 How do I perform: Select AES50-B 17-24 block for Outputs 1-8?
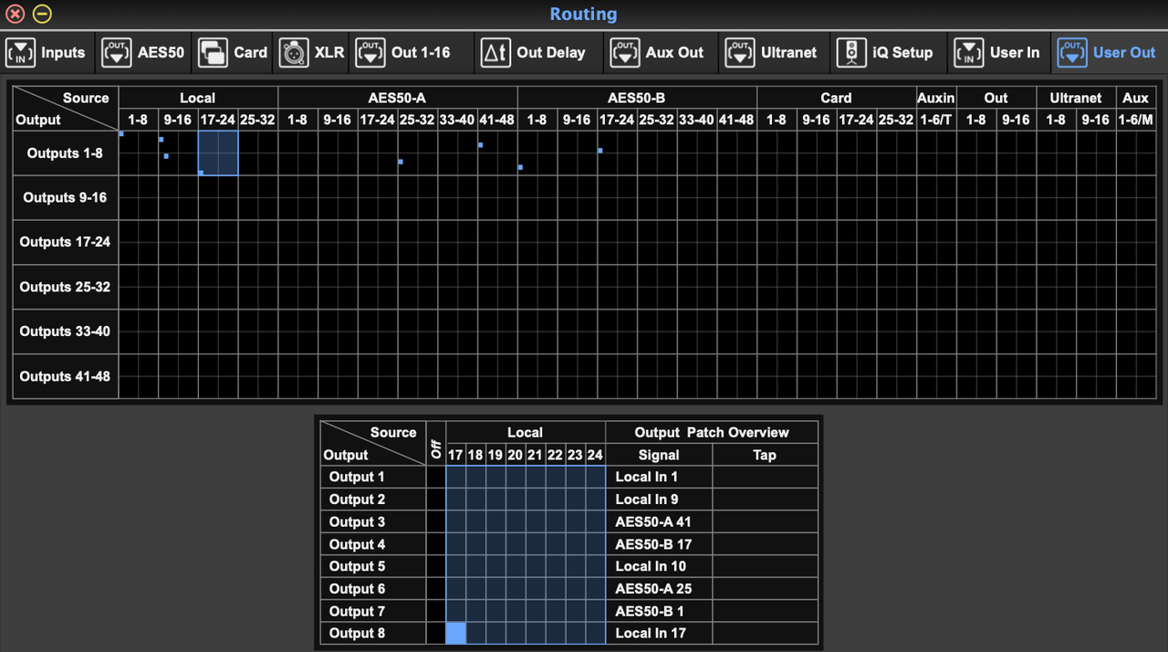[617, 152]
